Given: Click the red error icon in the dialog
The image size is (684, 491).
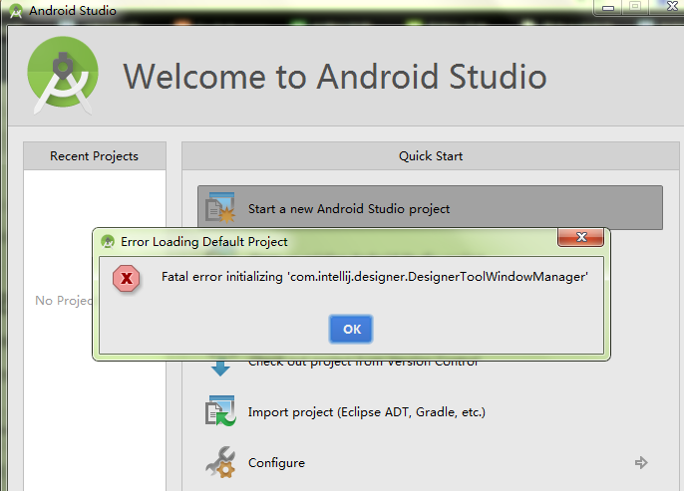Looking at the screenshot, I should (126, 278).
